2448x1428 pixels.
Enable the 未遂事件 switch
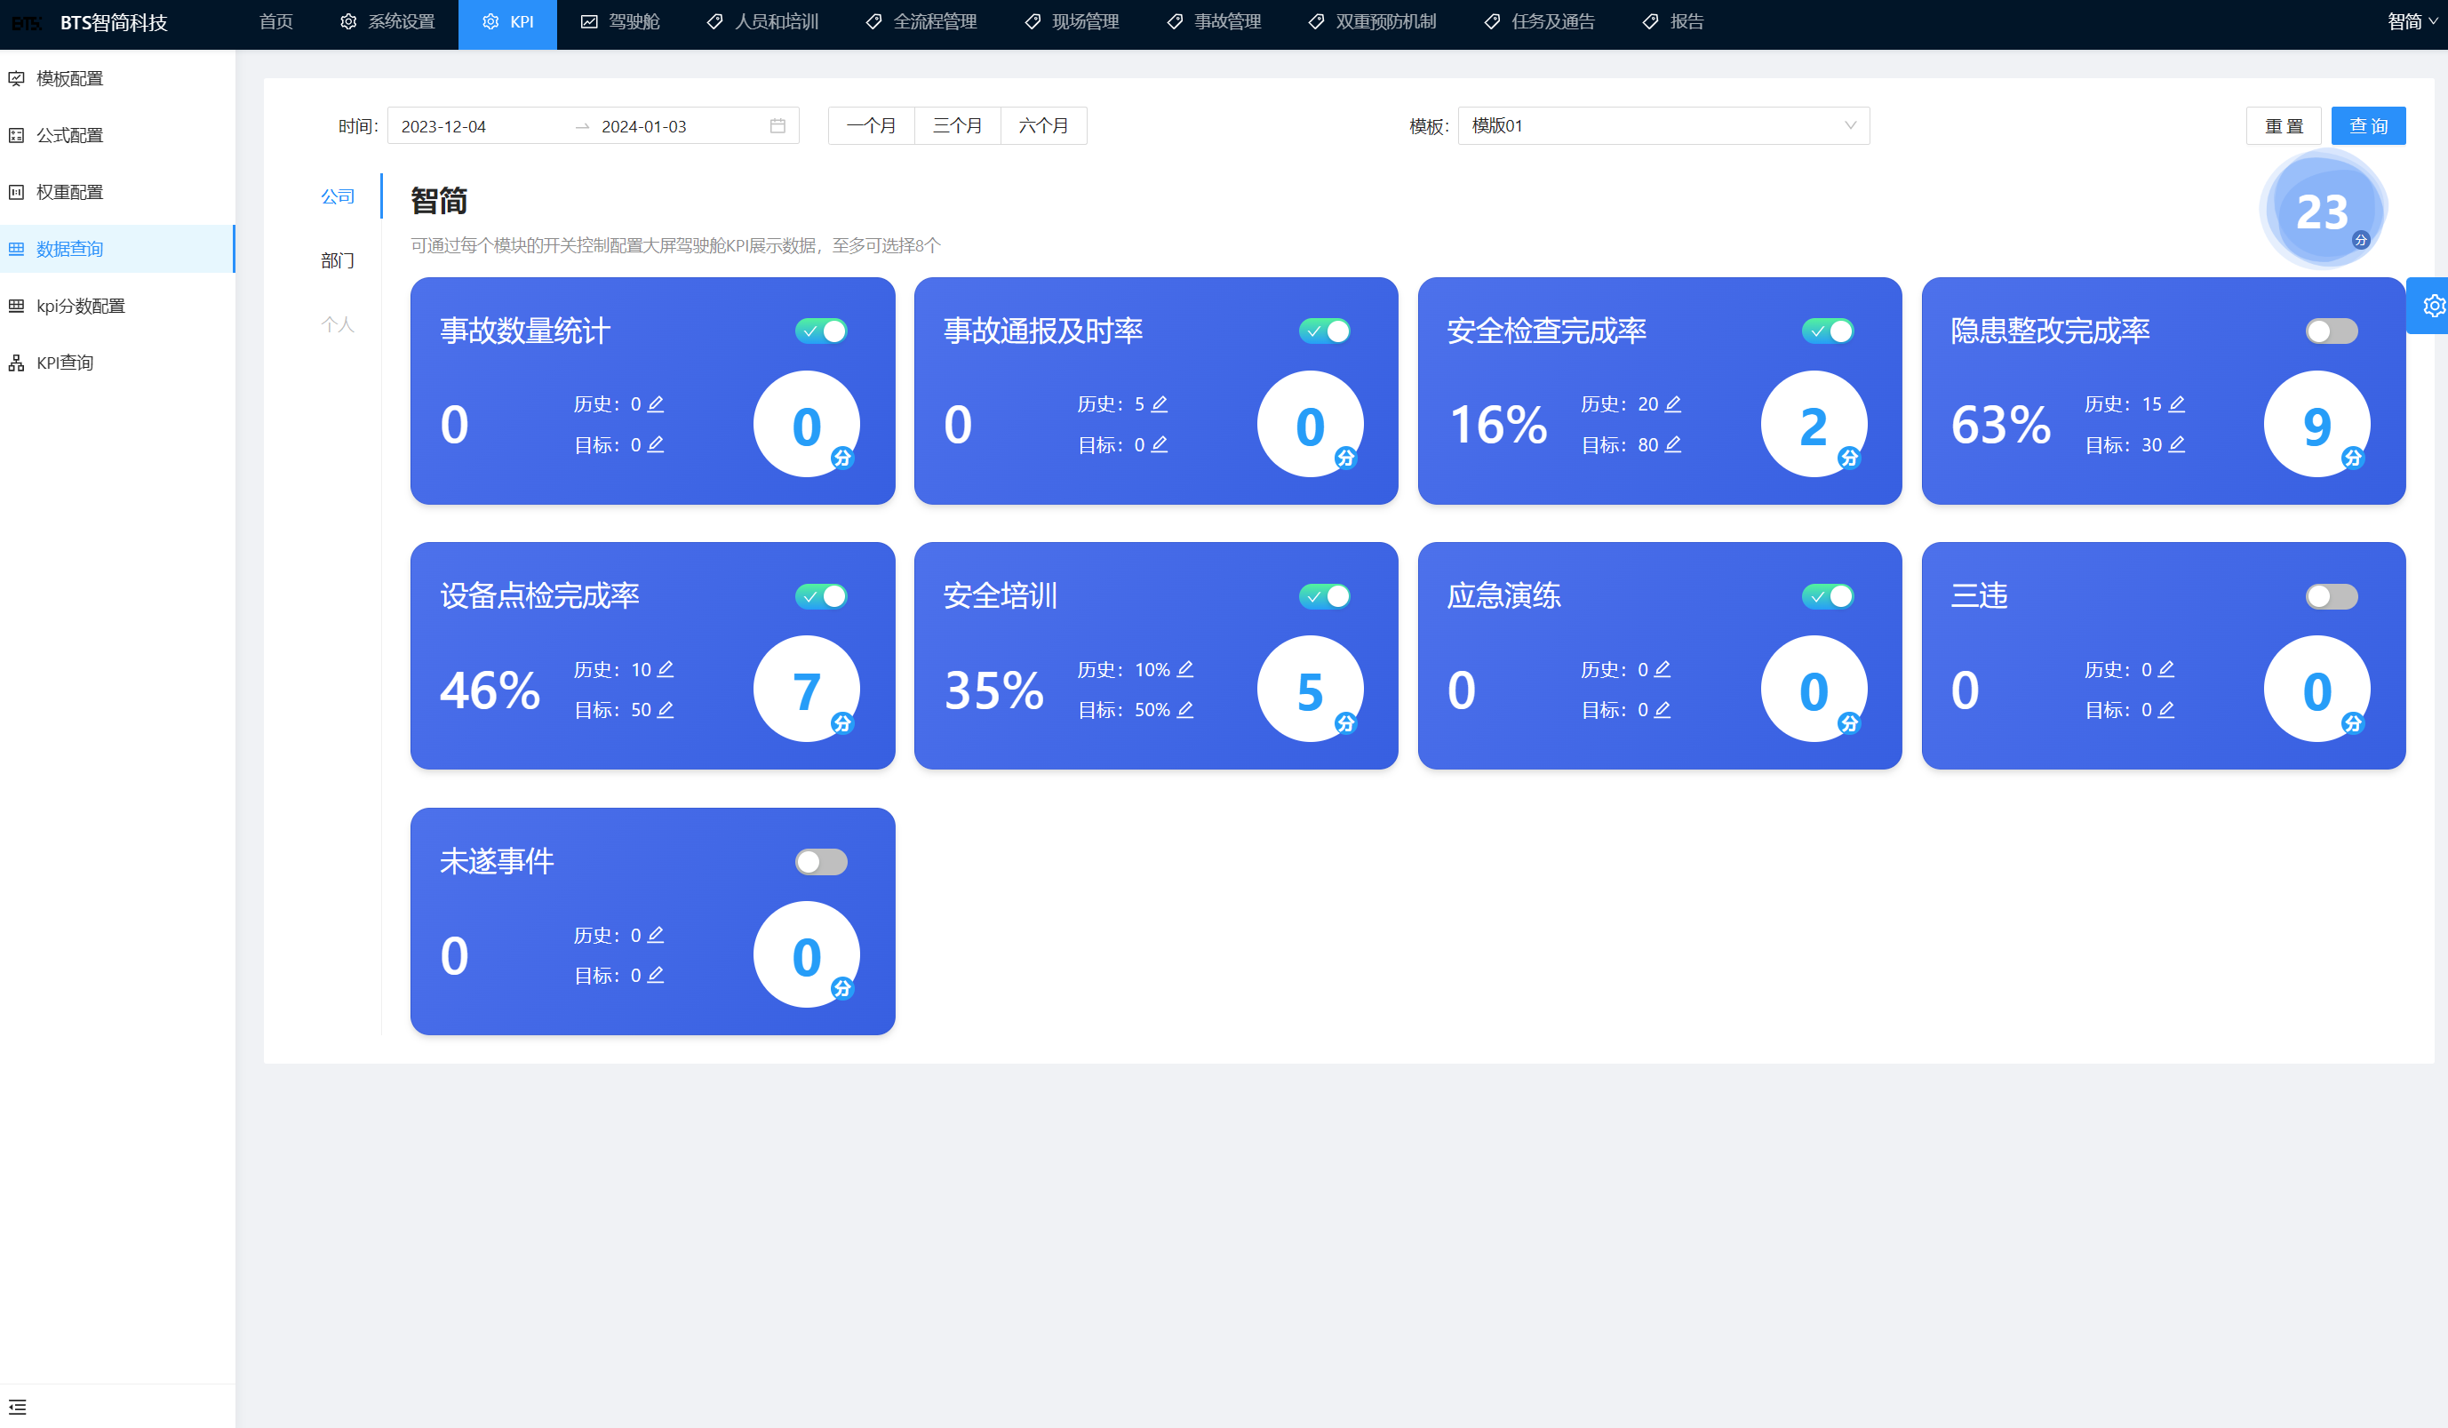[821, 862]
